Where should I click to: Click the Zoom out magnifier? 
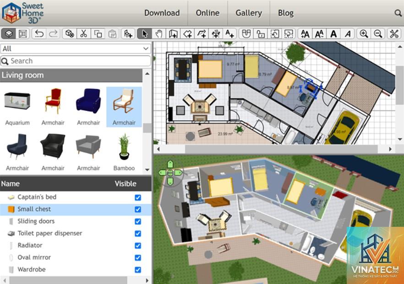[x=378, y=34]
